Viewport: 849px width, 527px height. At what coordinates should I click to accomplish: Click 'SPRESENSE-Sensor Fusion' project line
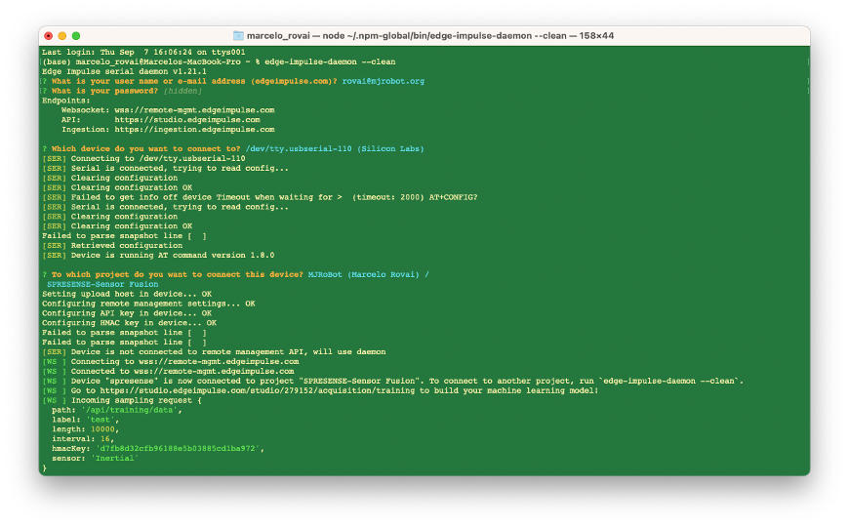click(x=102, y=284)
